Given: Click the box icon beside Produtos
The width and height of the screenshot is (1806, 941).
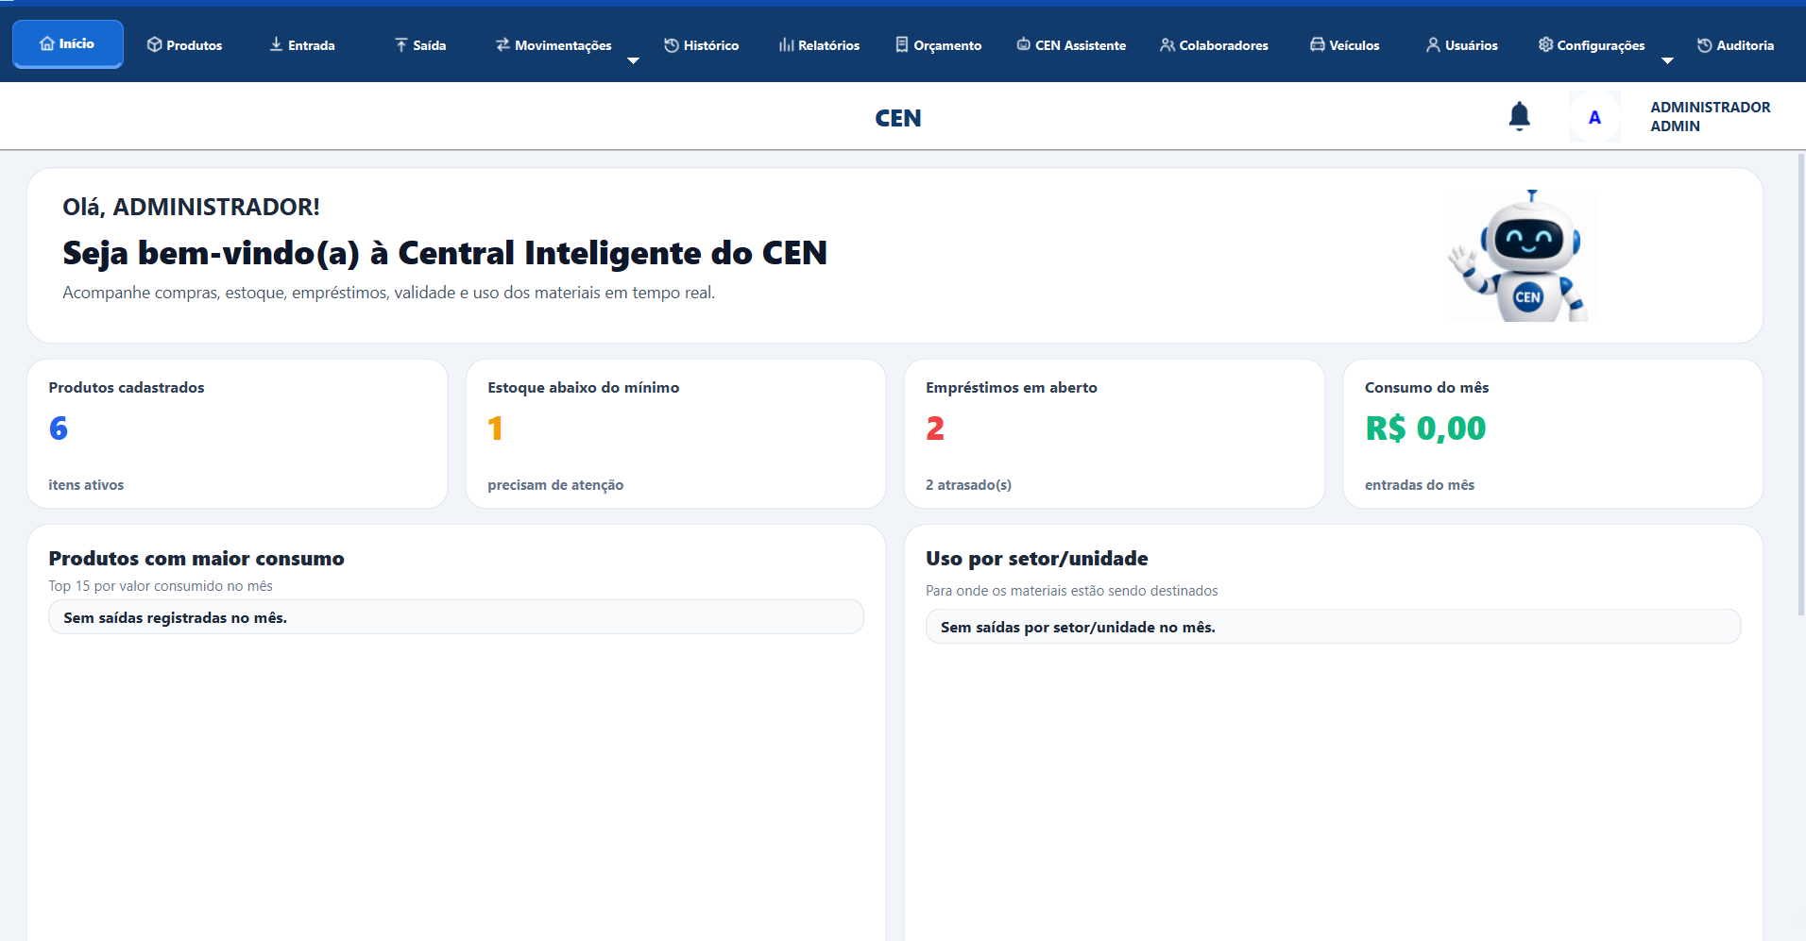Looking at the screenshot, I should click(x=155, y=44).
